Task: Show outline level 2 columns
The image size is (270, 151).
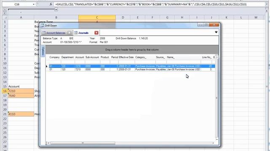Action: (x=5, y=13)
